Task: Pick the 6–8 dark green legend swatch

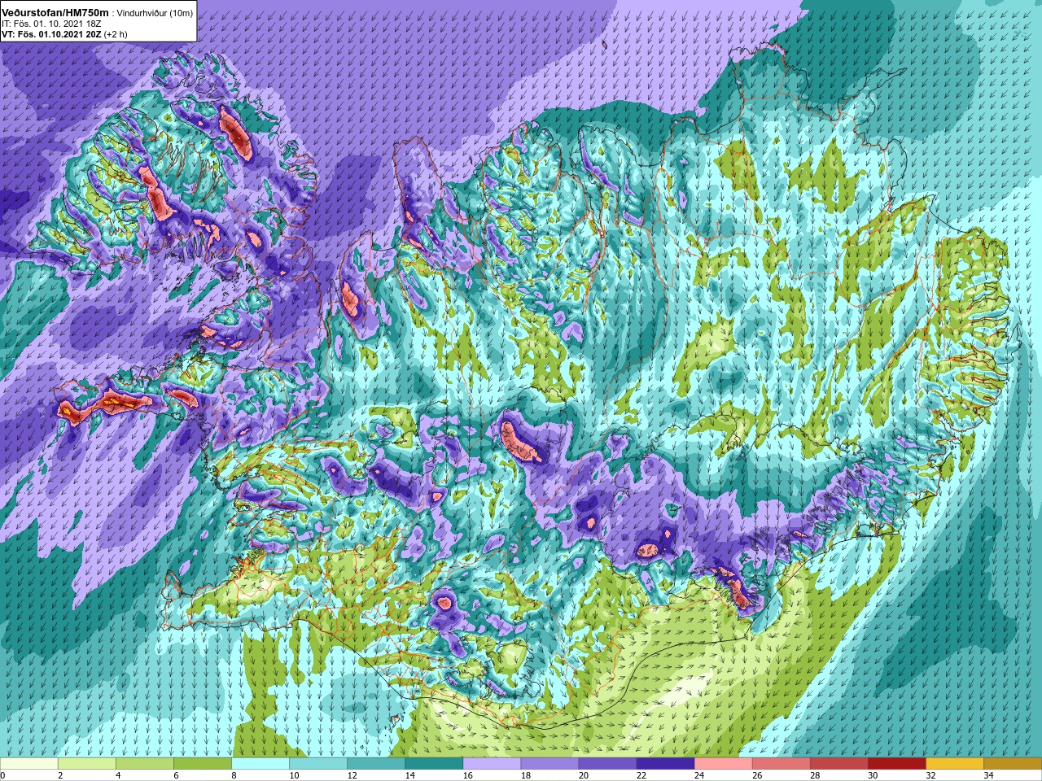Action: pos(203,764)
